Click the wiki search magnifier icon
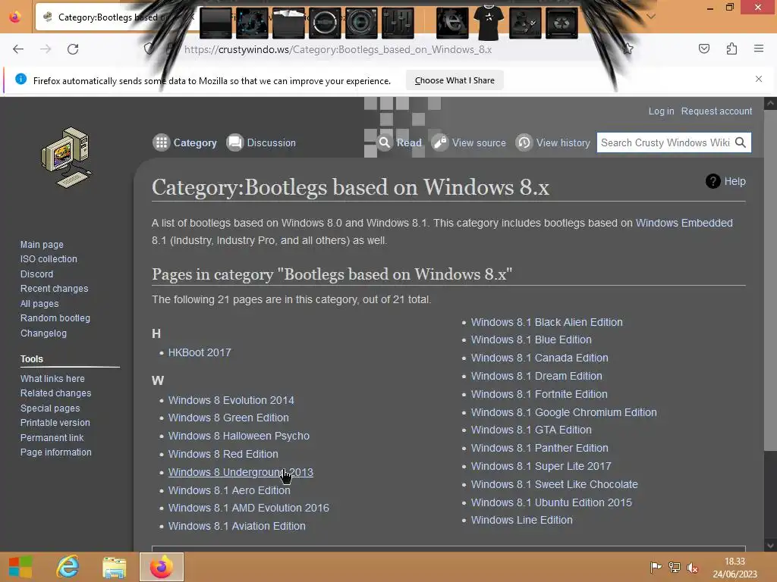The image size is (777, 582). point(741,142)
